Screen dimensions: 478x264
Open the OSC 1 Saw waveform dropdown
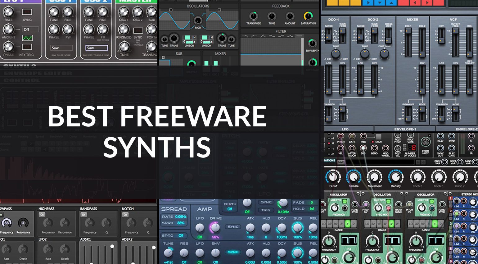click(x=61, y=48)
